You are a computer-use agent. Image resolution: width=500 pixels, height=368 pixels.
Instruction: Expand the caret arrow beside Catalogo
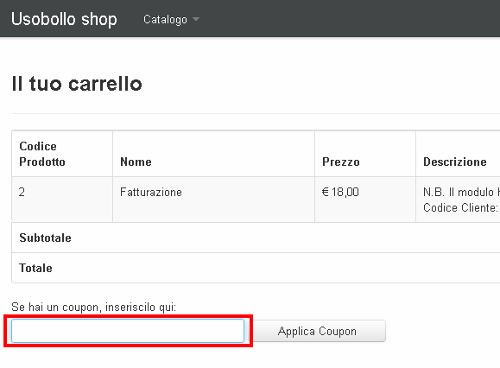(196, 20)
